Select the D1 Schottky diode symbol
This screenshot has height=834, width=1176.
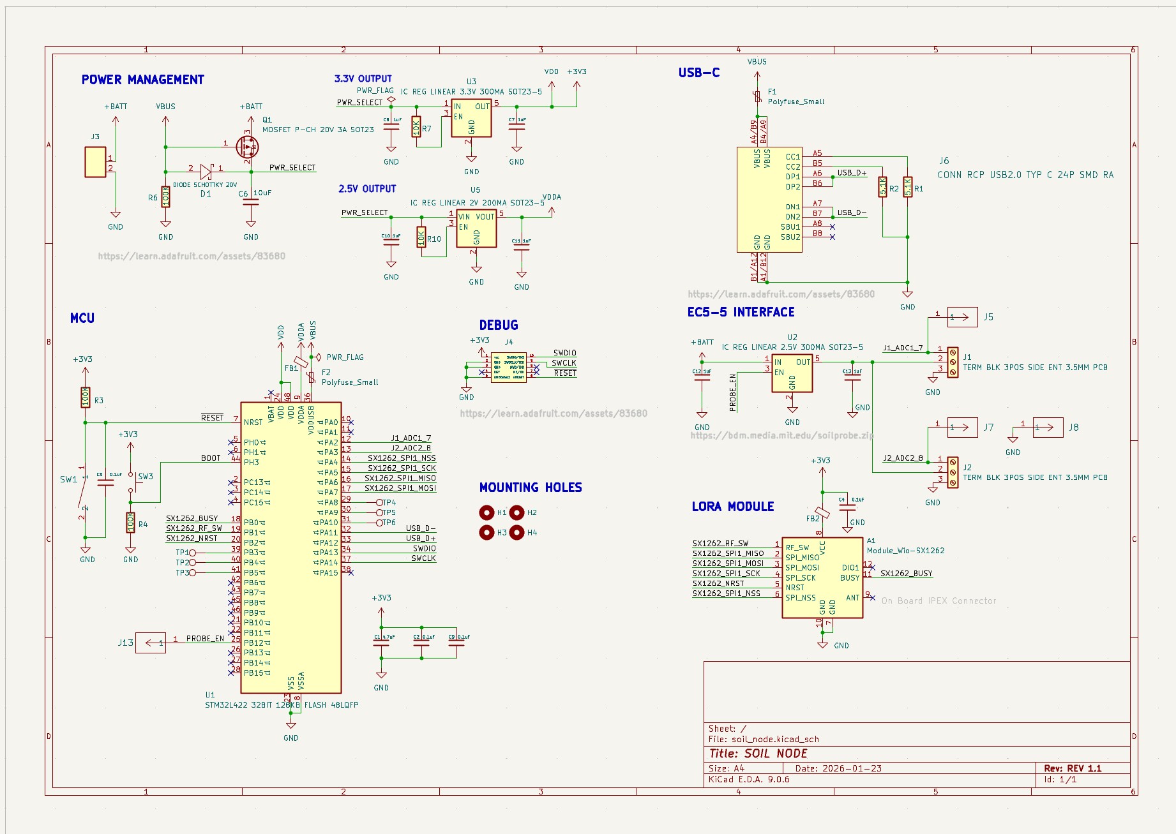206,172
